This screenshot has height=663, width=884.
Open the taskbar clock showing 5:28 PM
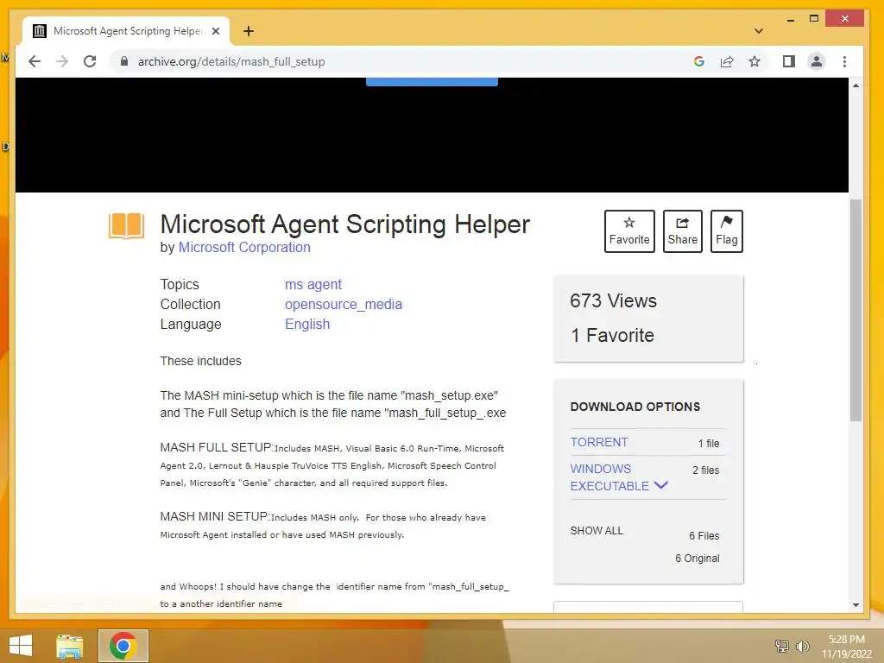[x=846, y=647]
